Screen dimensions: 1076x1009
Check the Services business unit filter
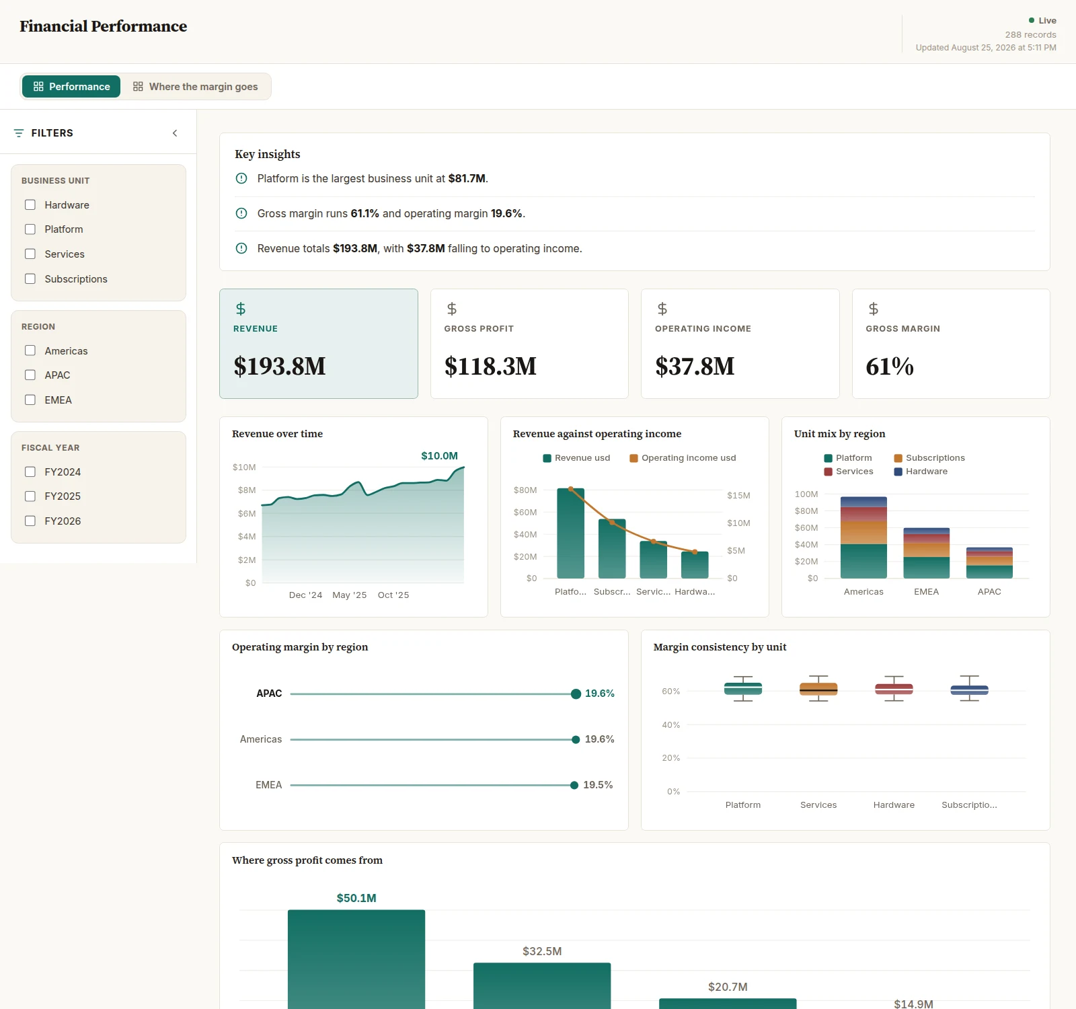pos(30,254)
